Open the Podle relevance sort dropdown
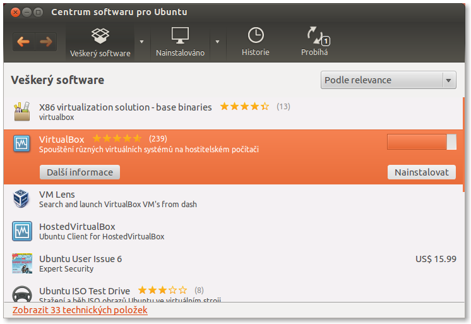The height and width of the screenshot is (324, 471). coord(388,80)
